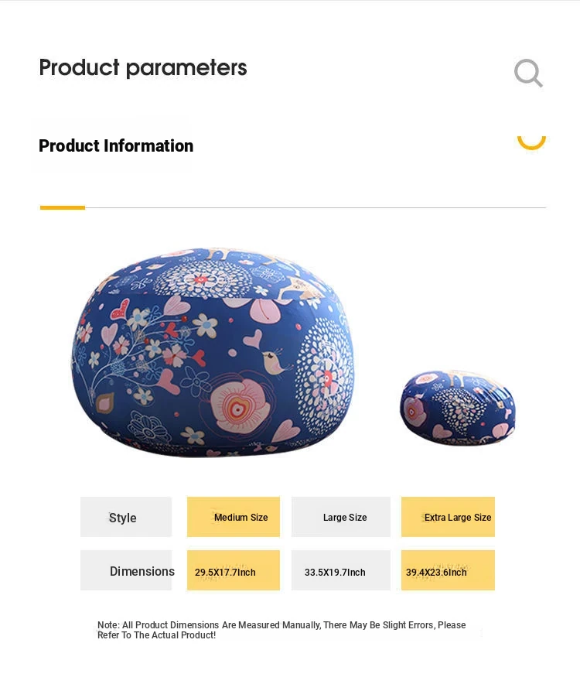Click the measurement note text

[x=281, y=630]
